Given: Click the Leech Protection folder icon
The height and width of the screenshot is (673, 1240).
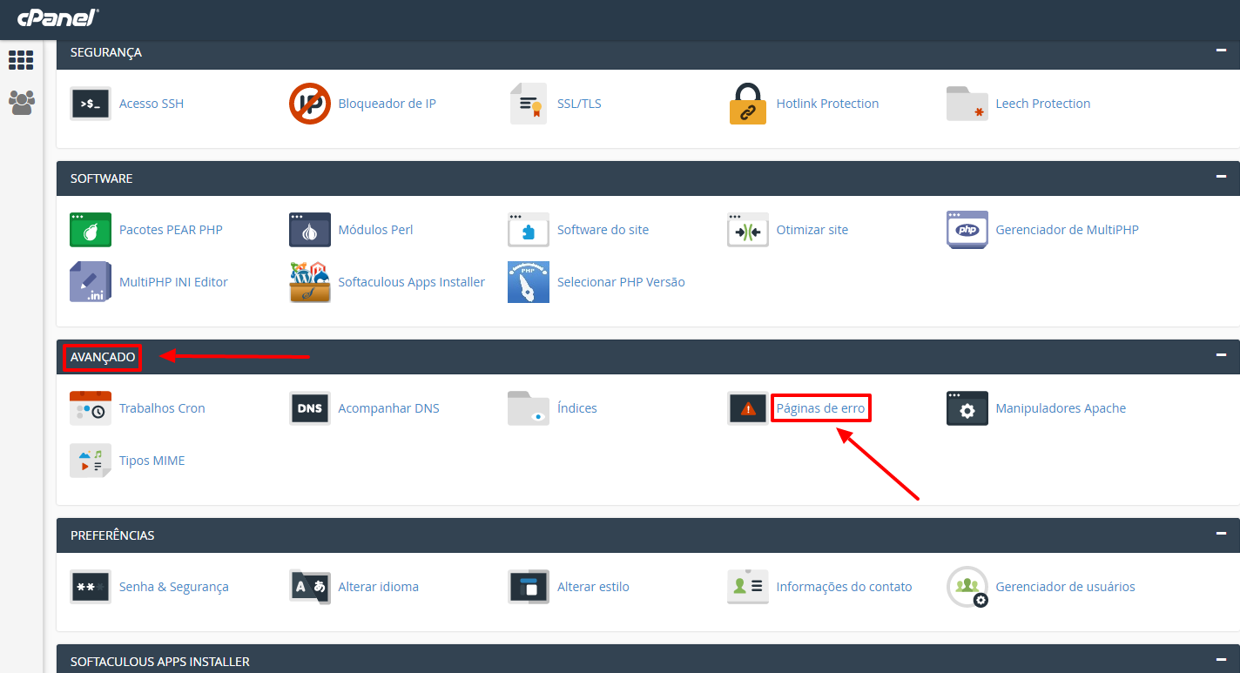Looking at the screenshot, I should coord(967,104).
